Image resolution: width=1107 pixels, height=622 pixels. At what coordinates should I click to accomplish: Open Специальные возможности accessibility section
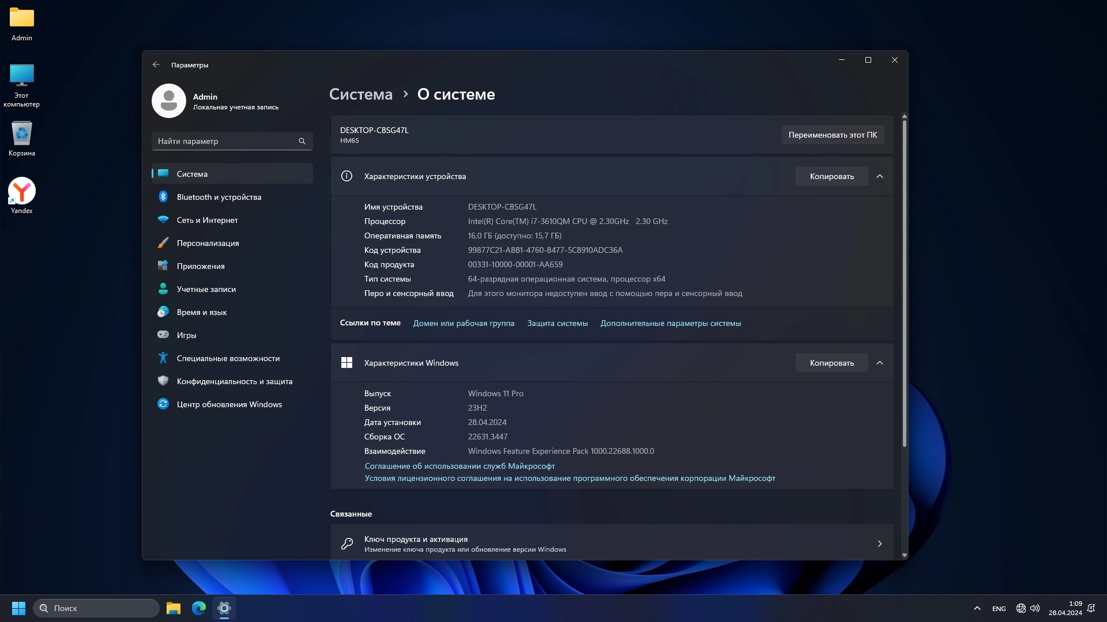click(228, 358)
